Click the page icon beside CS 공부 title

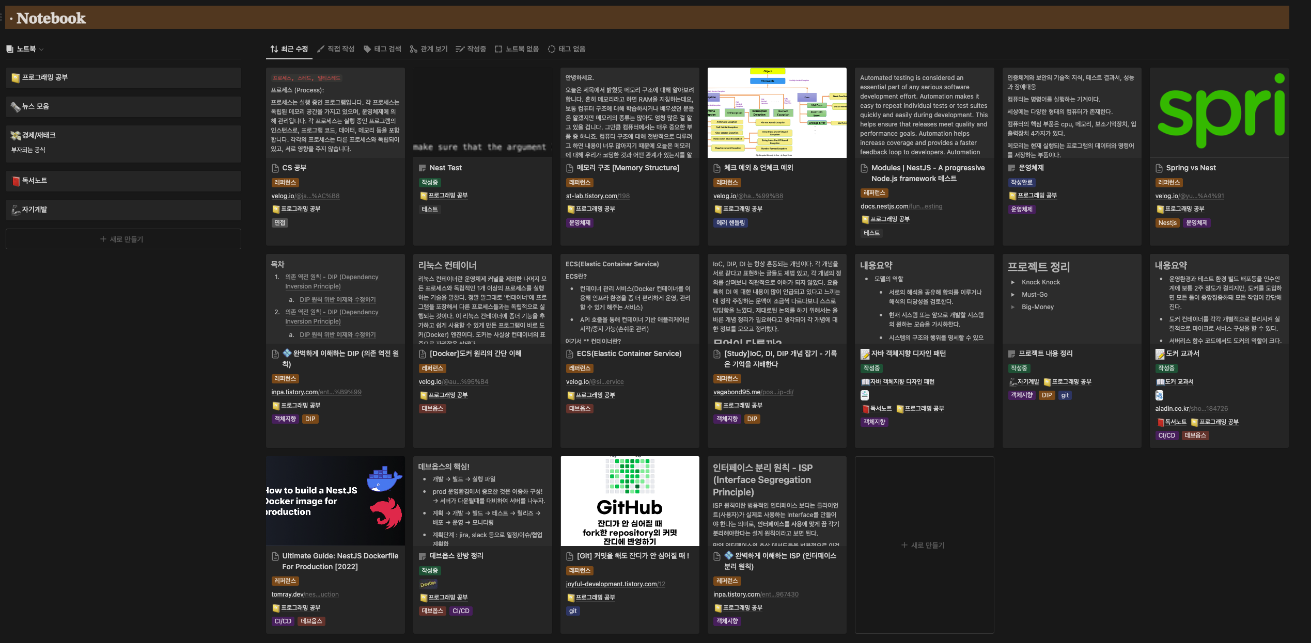tap(275, 168)
